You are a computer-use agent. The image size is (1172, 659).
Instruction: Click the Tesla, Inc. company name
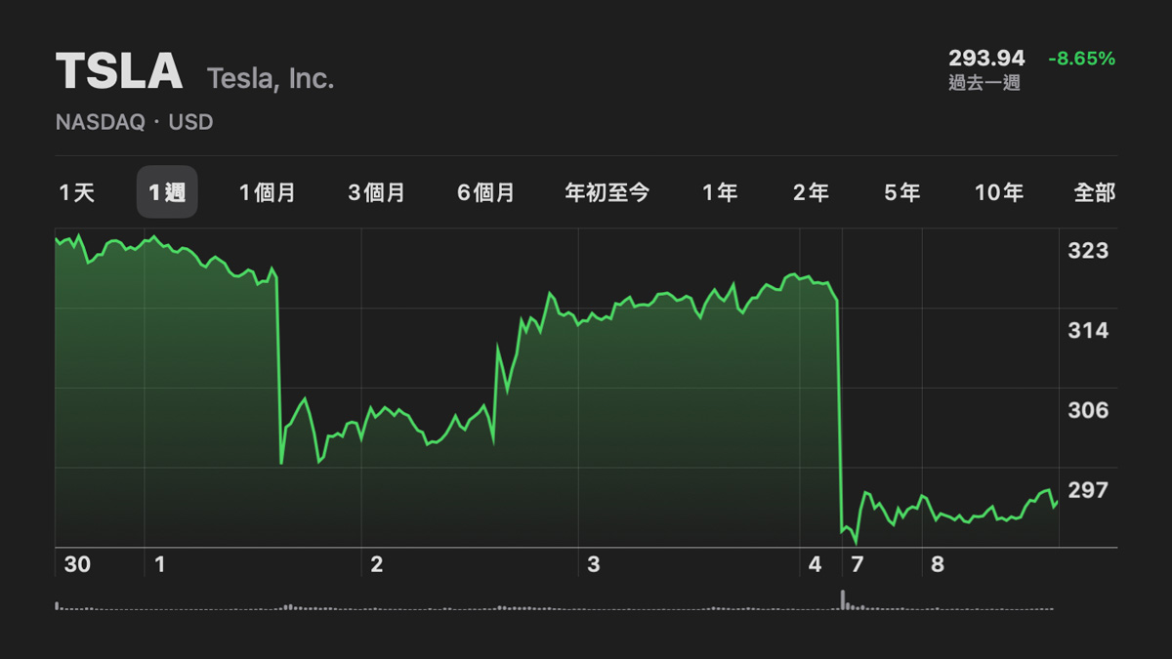point(271,79)
